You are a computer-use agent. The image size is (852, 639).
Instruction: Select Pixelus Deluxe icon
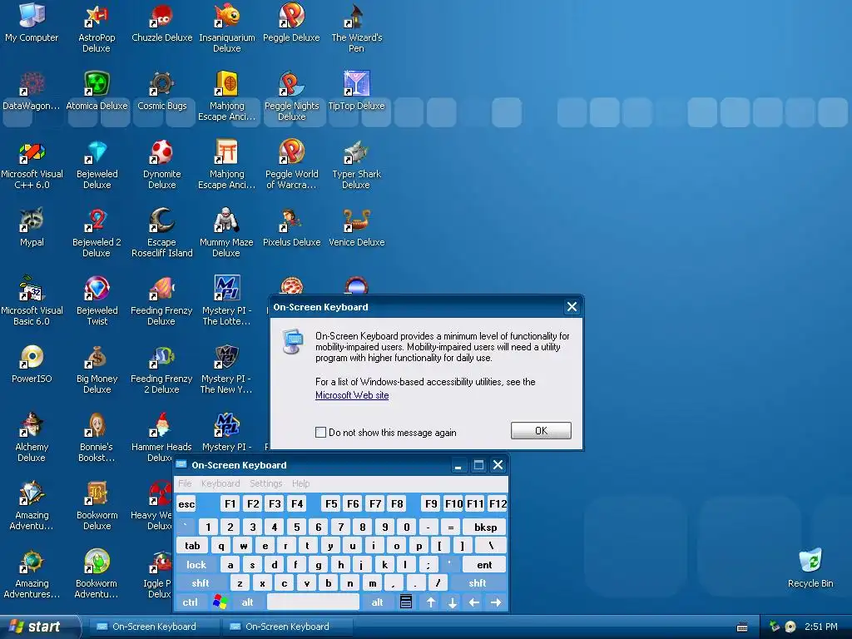292,228
